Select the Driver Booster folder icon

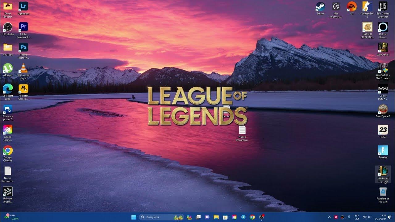(x=8, y=10)
